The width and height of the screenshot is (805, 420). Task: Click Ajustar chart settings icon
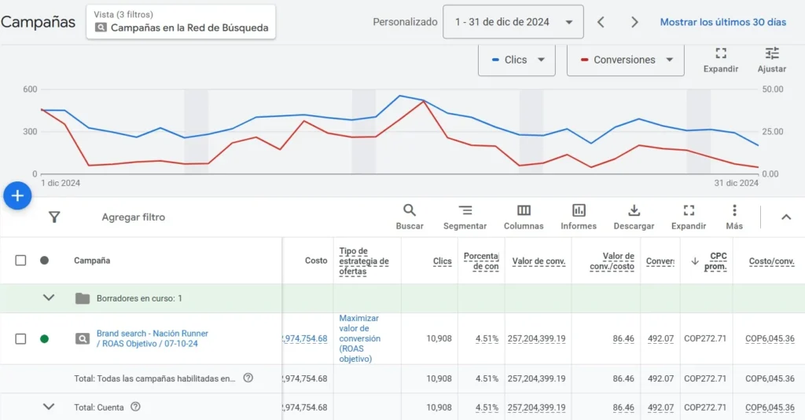tap(772, 53)
